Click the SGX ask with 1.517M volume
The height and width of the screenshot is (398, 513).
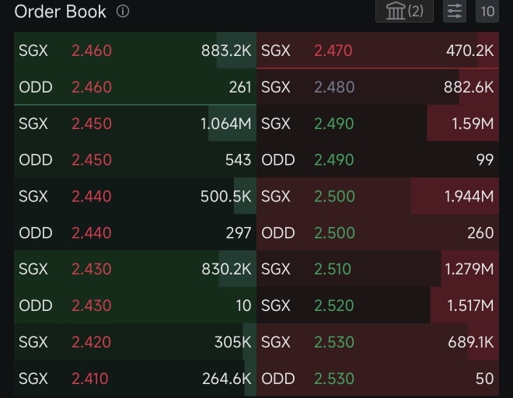(378, 305)
